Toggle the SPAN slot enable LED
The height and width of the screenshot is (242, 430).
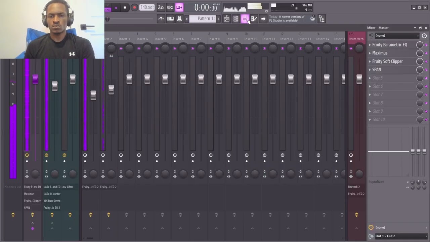click(426, 70)
